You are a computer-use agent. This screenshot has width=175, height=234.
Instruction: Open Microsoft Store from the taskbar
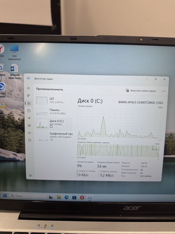coord(74,198)
